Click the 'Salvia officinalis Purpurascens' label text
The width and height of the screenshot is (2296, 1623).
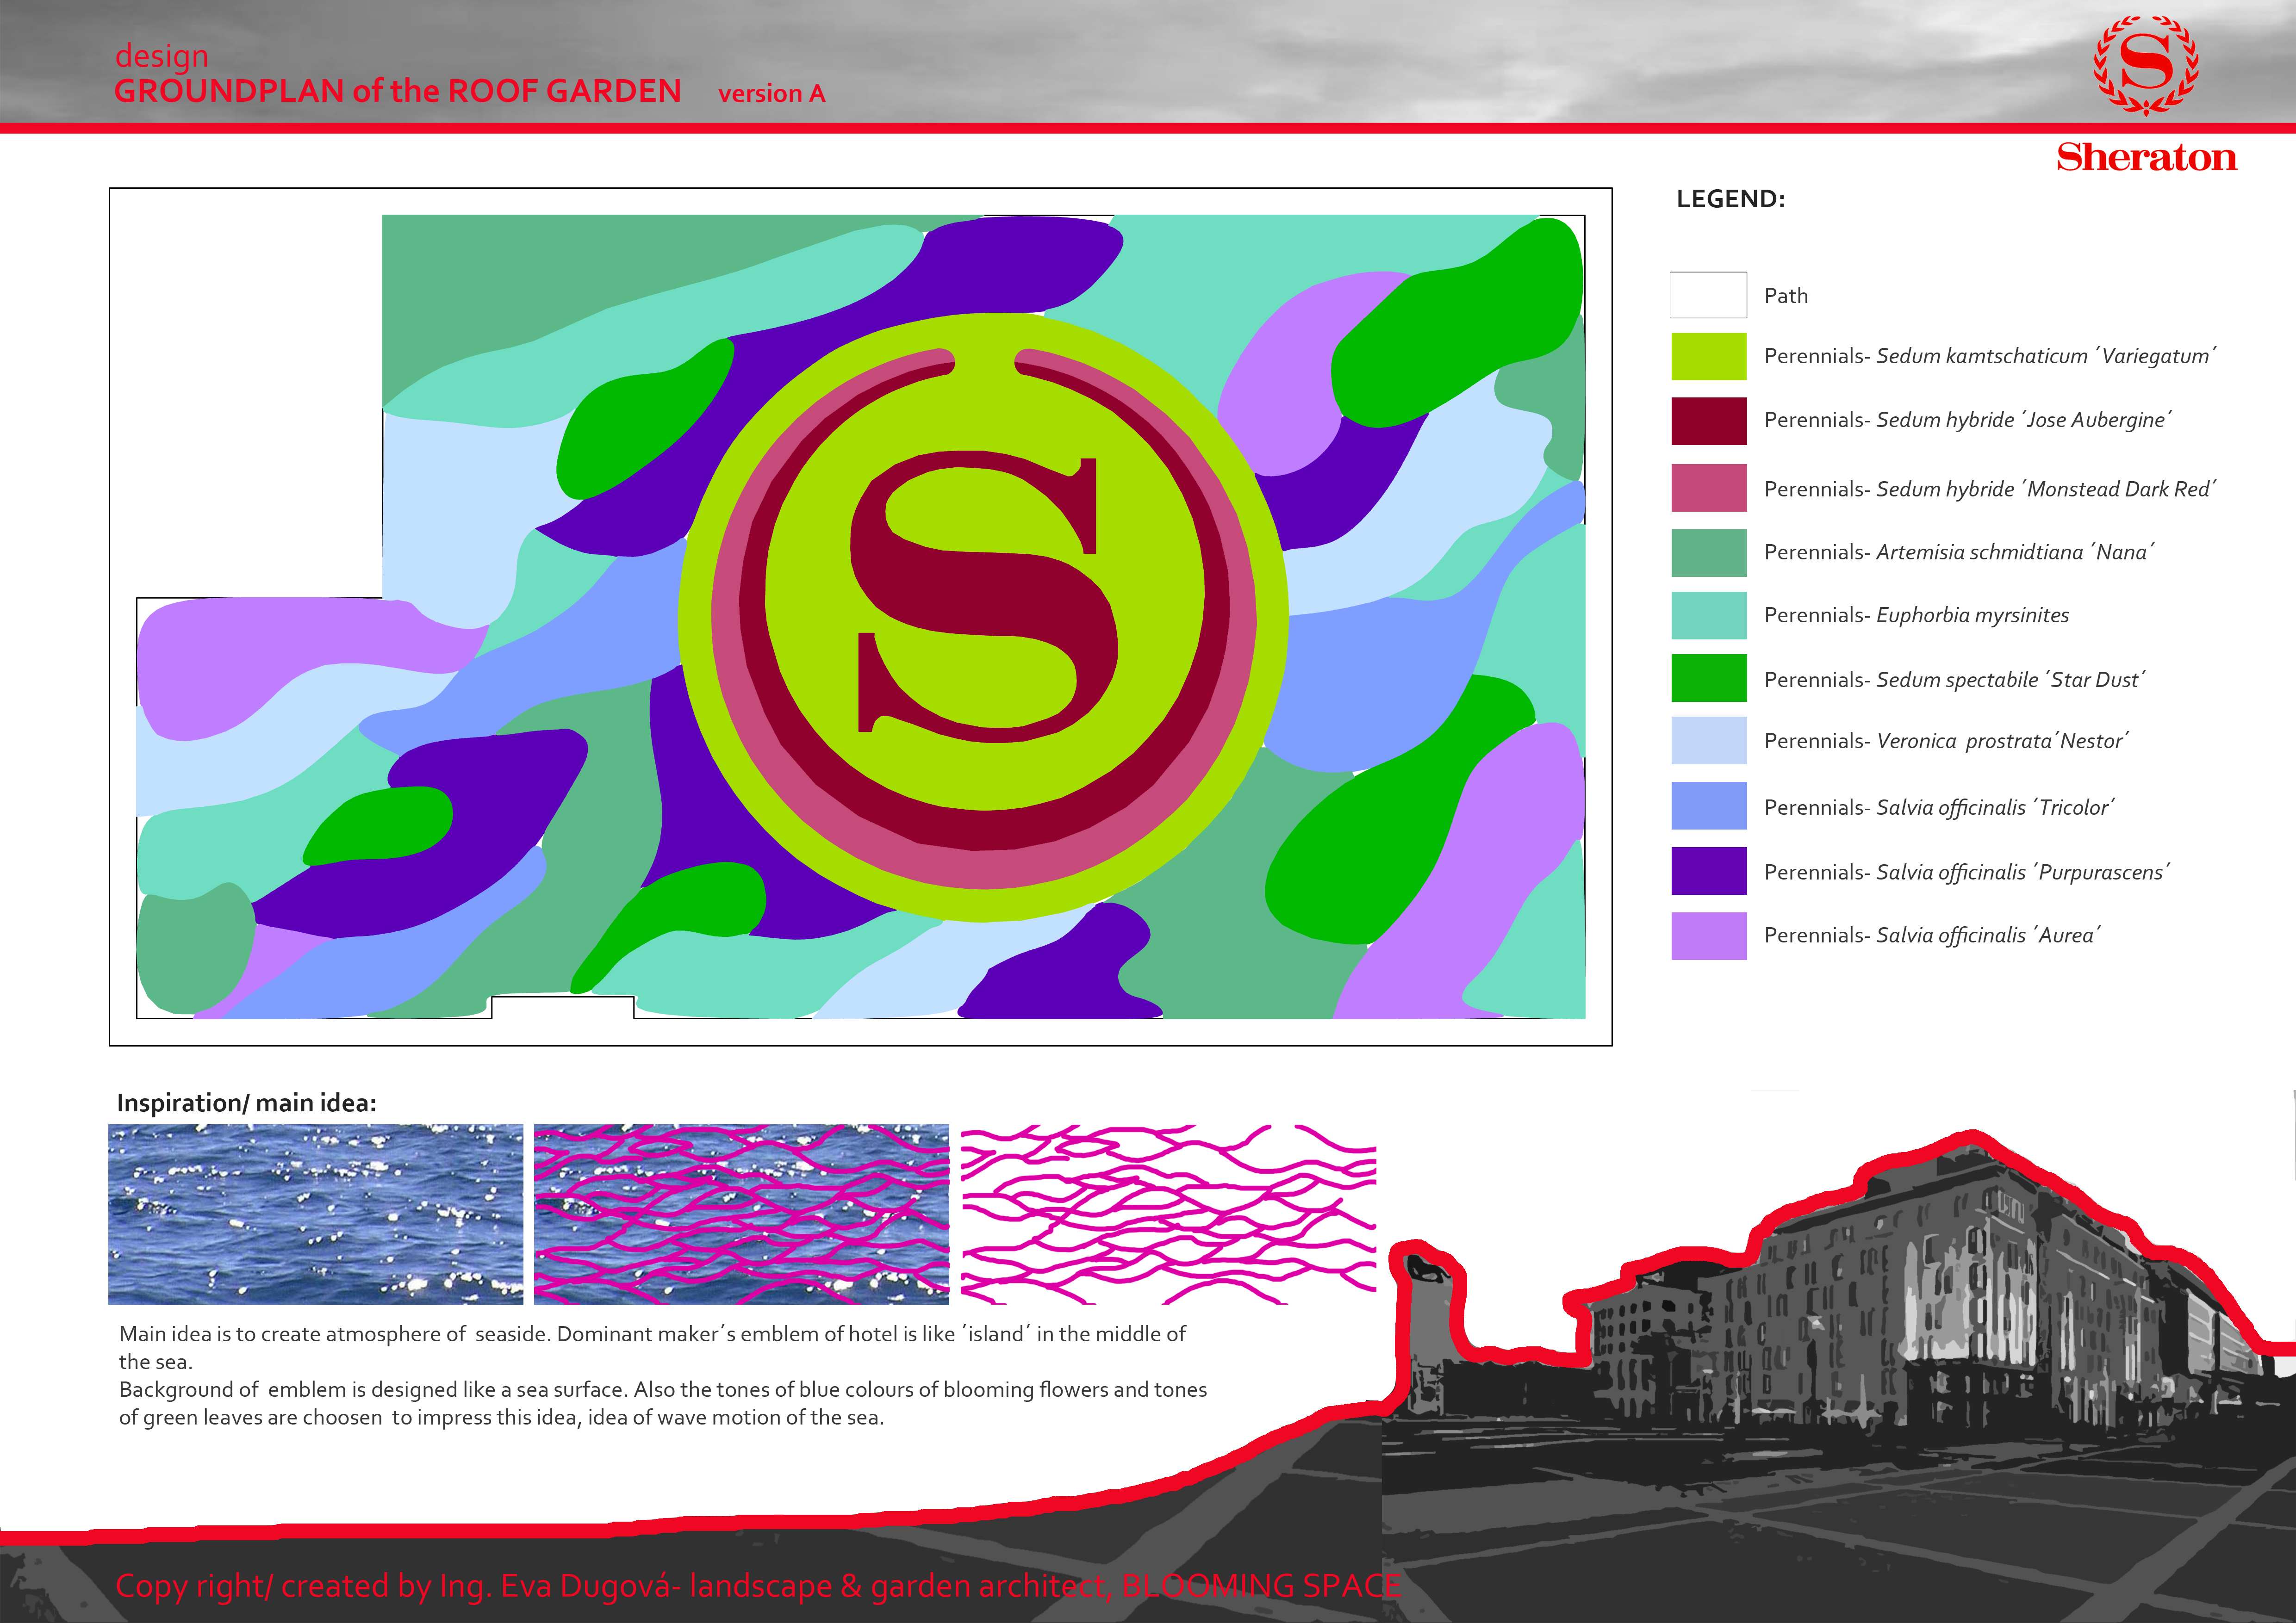click(1967, 873)
